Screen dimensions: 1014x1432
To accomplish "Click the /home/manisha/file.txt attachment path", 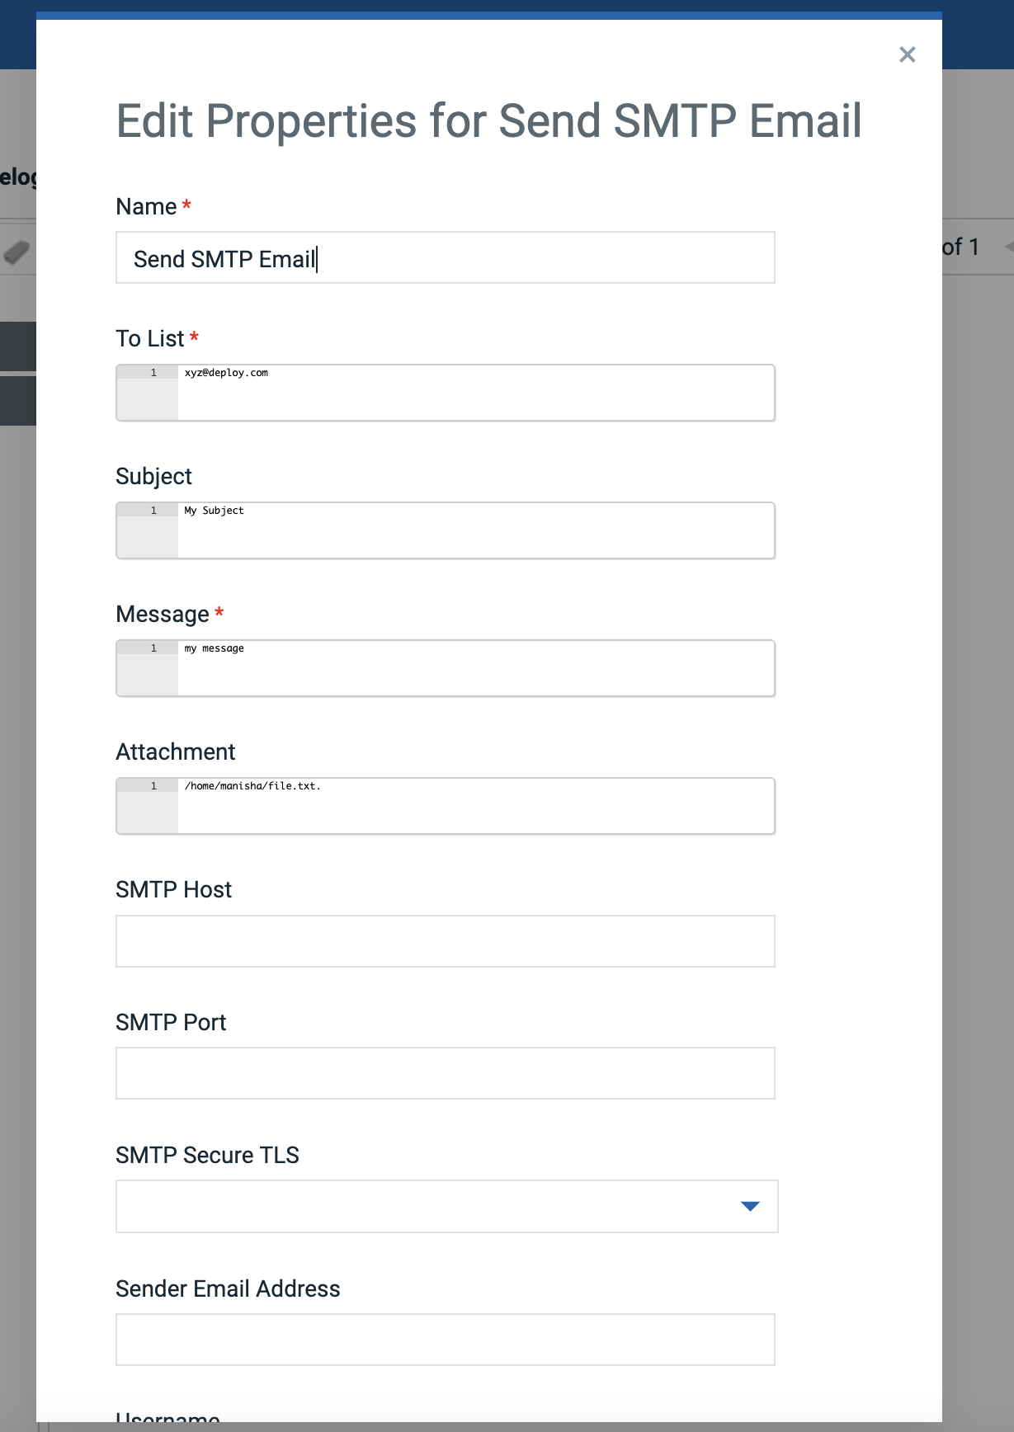I will (x=252, y=786).
